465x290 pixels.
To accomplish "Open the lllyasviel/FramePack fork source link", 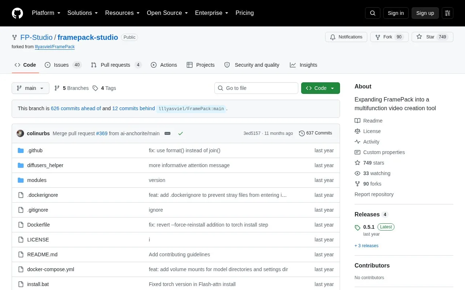I will coord(54,47).
